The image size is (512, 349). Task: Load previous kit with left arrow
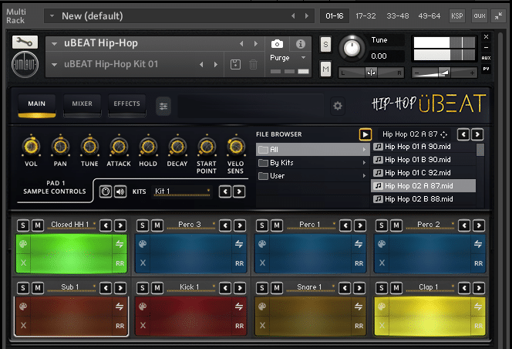pos(225,191)
